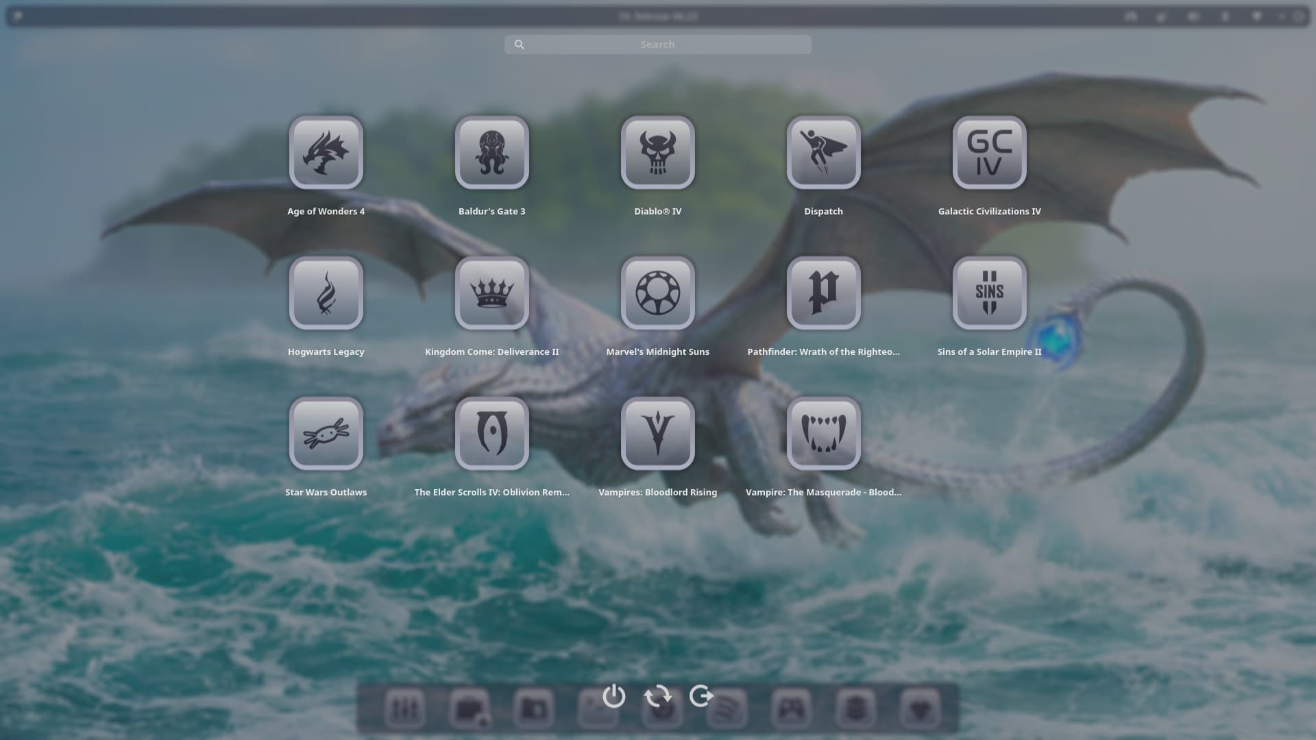Open Hogwarts Legacy
The width and height of the screenshot is (1316, 740).
click(x=326, y=293)
